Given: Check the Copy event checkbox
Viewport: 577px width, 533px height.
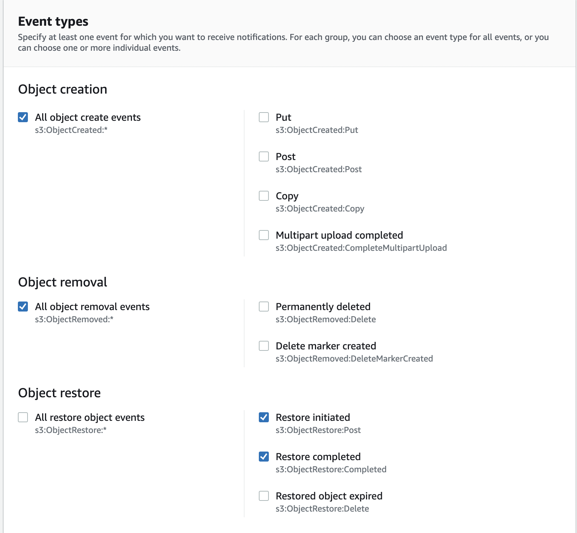Looking at the screenshot, I should point(264,196).
